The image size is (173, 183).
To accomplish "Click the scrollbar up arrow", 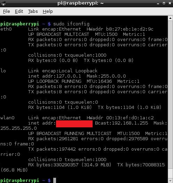I will pyautogui.click(x=170, y=18).
